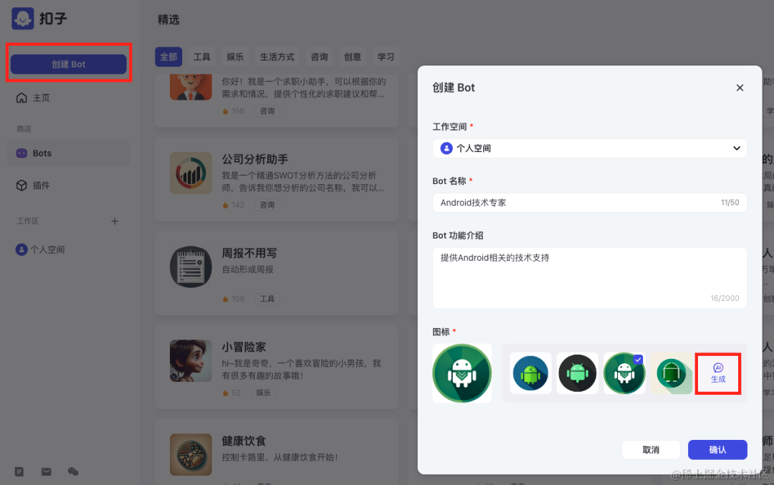774x485 pixels.
Task: Click the 健康饮食 food plate avatar
Action: (191, 454)
